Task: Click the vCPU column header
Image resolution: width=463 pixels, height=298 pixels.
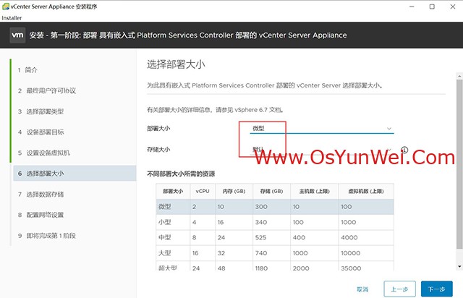Action: [x=203, y=191]
